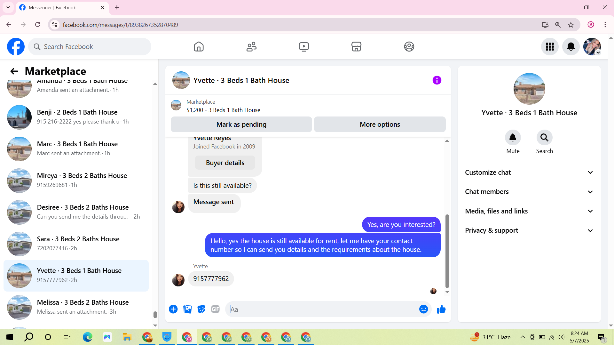614x345 pixels.
Task: Bookmark this page with star icon
Action: [571, 25]
